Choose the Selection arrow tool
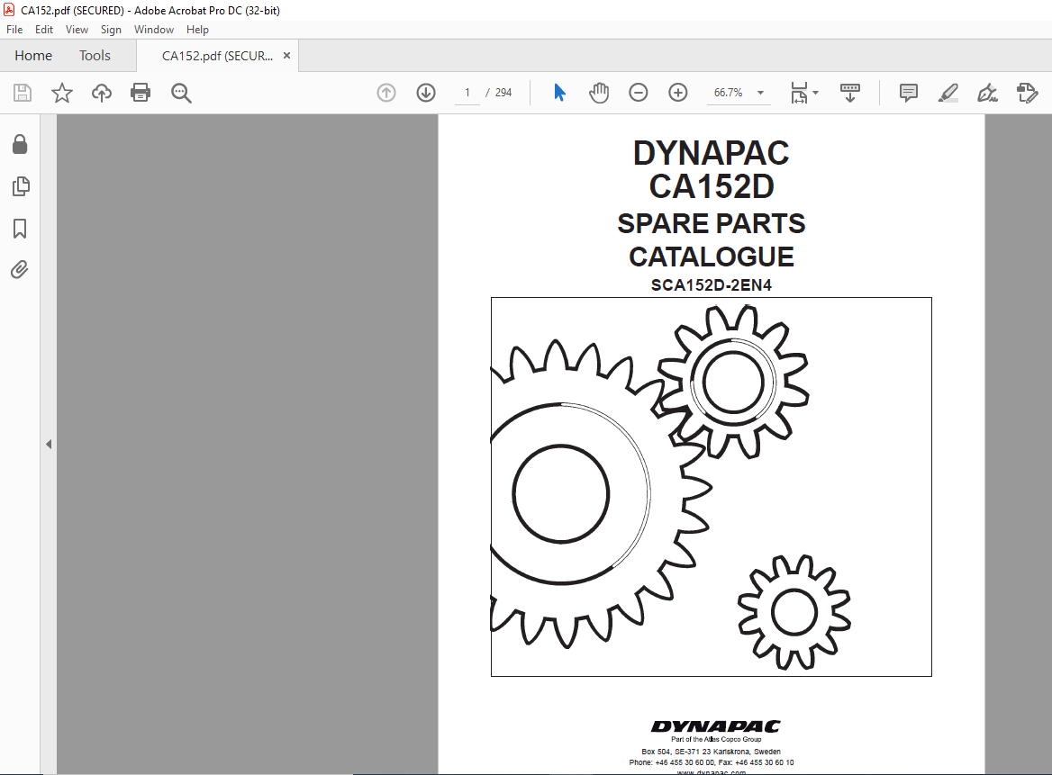The image size is (1052, 775). 559,93
